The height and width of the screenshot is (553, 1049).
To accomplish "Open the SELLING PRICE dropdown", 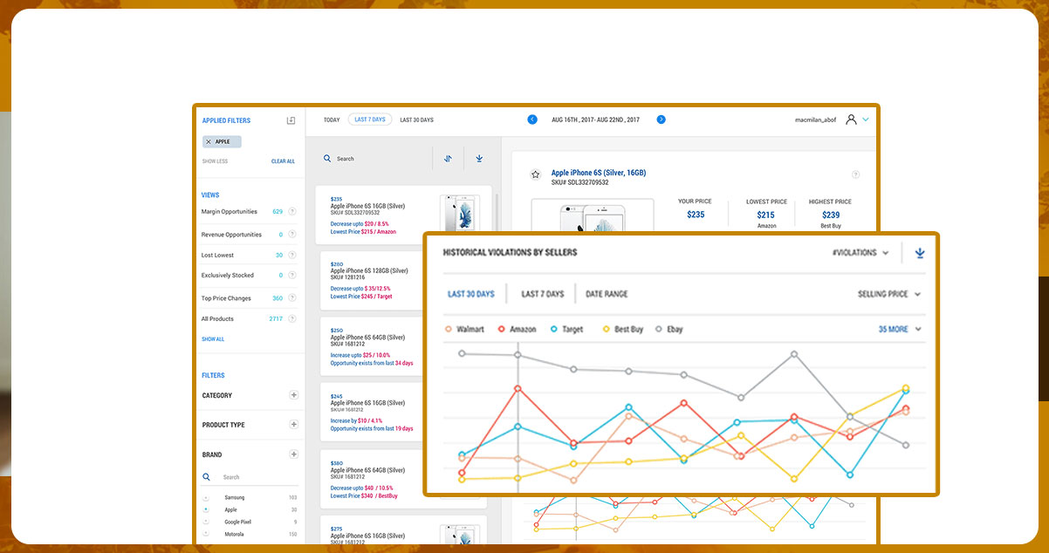I will tap(889, 294).
